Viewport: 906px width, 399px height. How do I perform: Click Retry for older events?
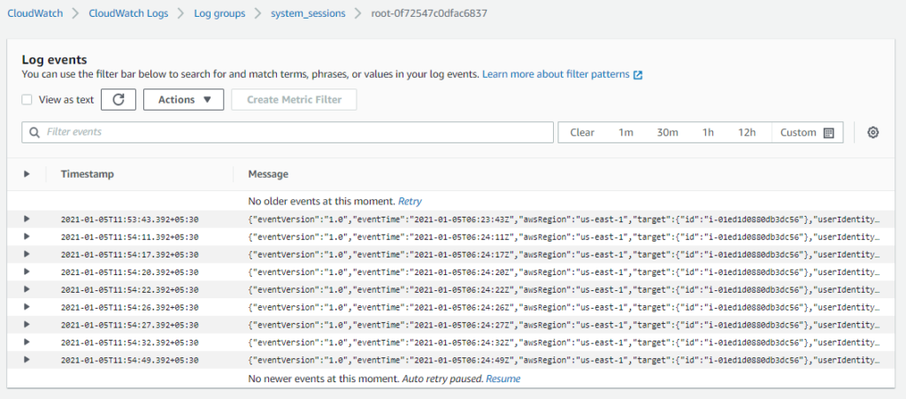click(410, 202)
